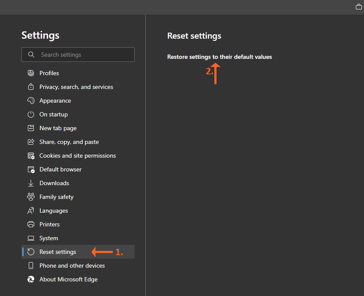Click the Default browser icon
The height and width of the screenshot is (296, 364).
[x=31, y=169]
